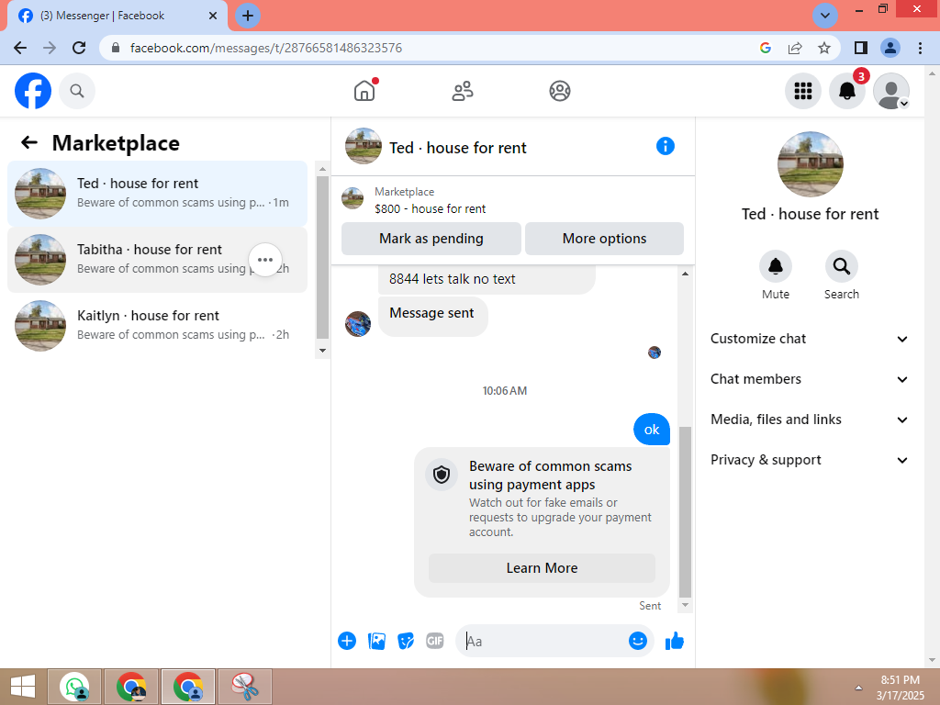Open the Chrome profile avatar

(x=890, y=48)
